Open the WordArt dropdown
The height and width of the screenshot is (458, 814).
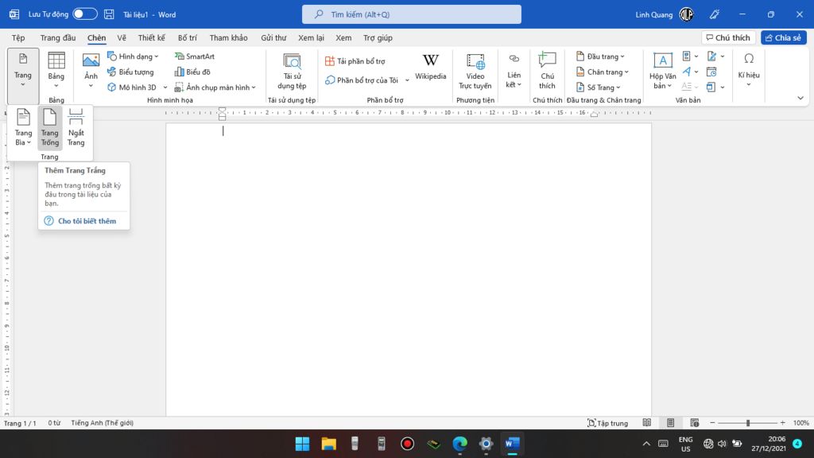691,72
